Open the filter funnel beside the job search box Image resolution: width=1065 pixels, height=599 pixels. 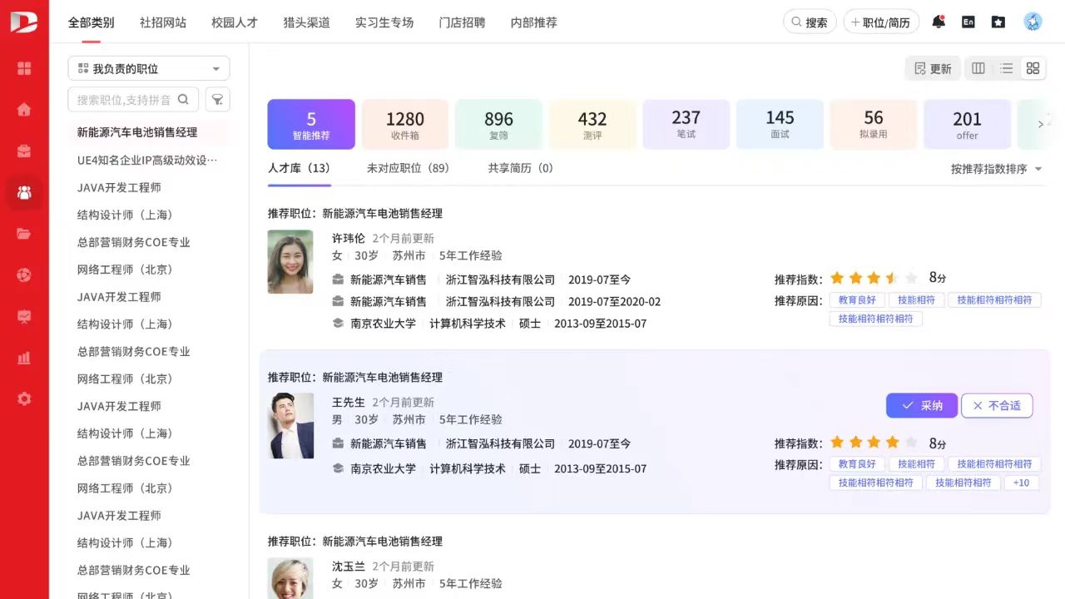pos(217,99)
